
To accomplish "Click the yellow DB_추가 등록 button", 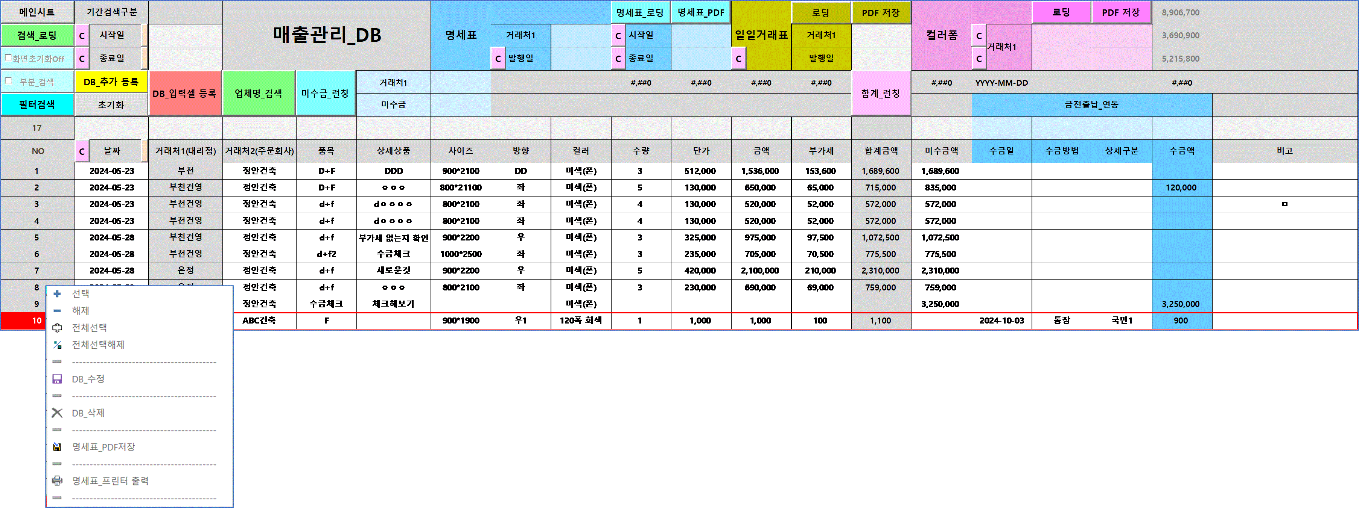I will 111,82.
